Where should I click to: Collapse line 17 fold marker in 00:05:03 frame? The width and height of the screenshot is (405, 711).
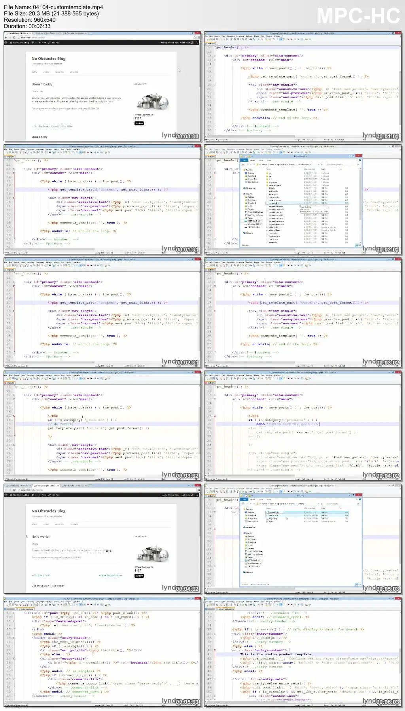pyautogui.click(x=215, y=529)
